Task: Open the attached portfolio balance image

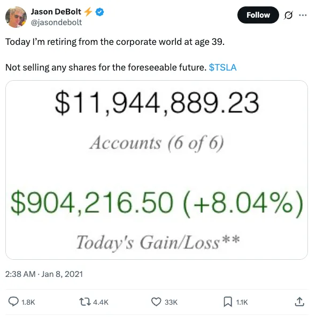Action: [157, 170]
